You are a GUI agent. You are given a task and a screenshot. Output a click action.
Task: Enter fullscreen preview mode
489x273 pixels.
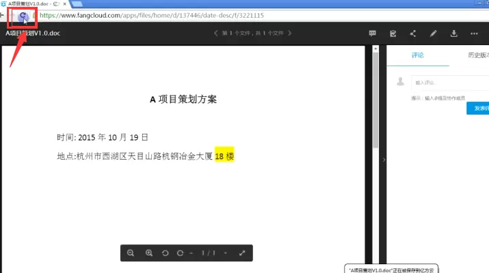point(242,253)
